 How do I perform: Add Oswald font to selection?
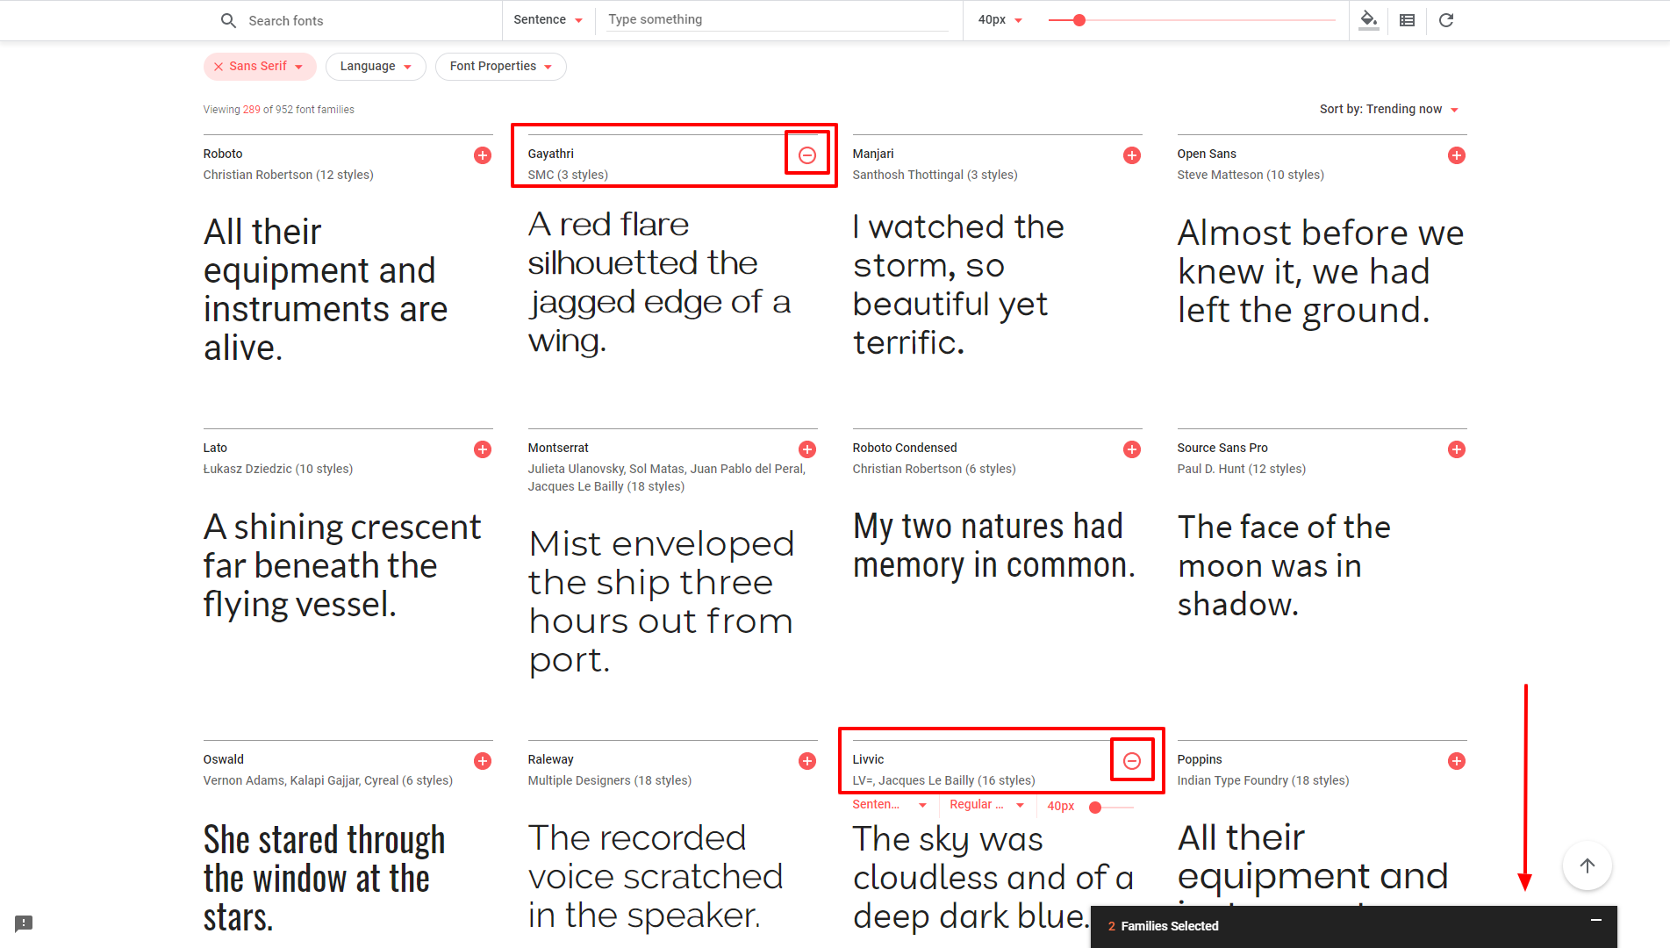pos(483,761)
